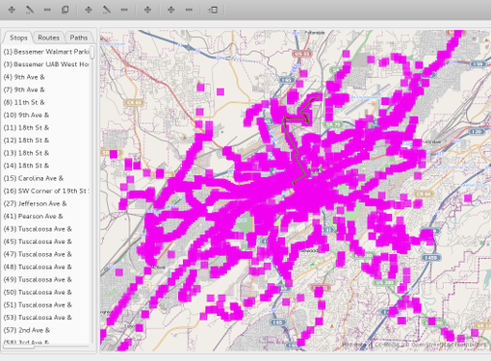Click the stops list vertical scrollbar handle
Viewport: 491px width, 361px height.
pos(92,52)
